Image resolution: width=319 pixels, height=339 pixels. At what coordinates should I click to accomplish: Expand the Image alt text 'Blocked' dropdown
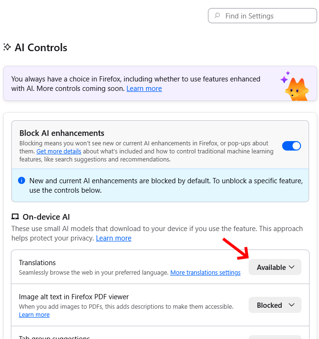tap(275, 305)
